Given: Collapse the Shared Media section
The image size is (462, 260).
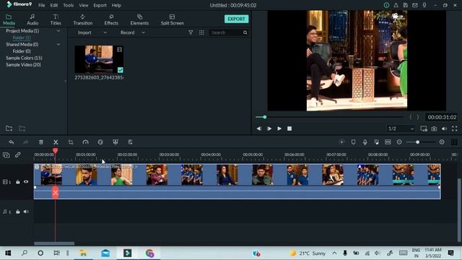Looking at the screenshot, I should pos(58,45).
